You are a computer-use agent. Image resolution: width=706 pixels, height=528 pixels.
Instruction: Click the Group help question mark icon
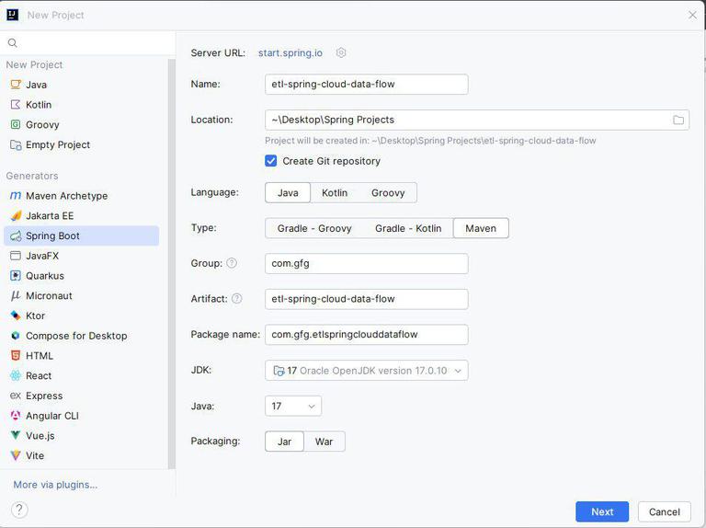click(x=232, y=263)
